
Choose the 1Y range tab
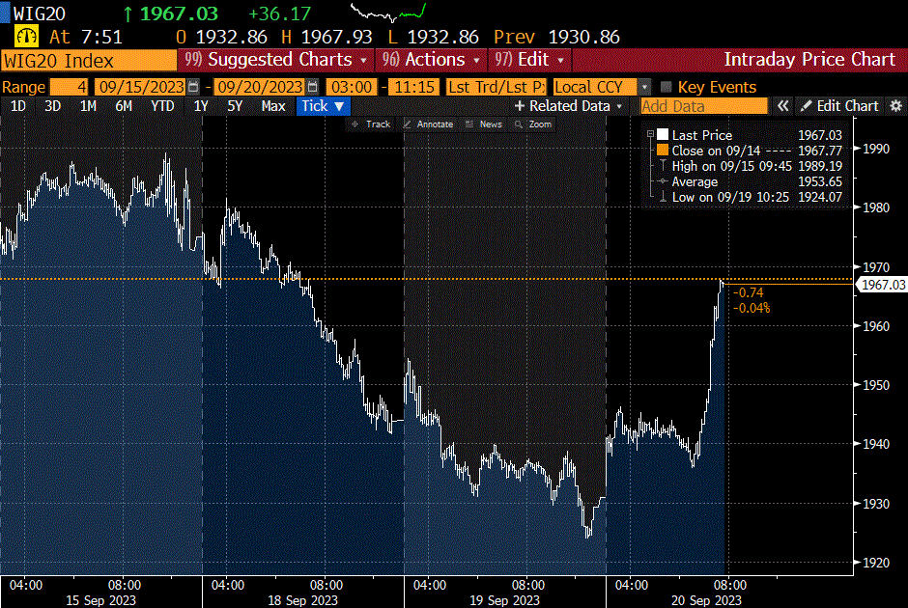pos(201,106)
